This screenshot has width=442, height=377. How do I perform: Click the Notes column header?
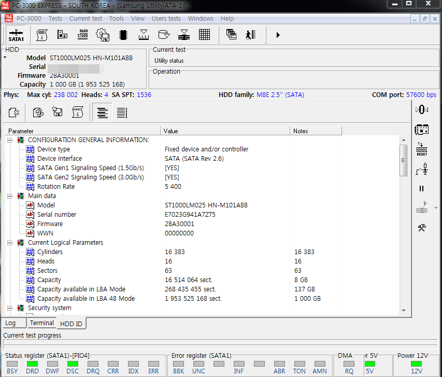click(316, 131)
